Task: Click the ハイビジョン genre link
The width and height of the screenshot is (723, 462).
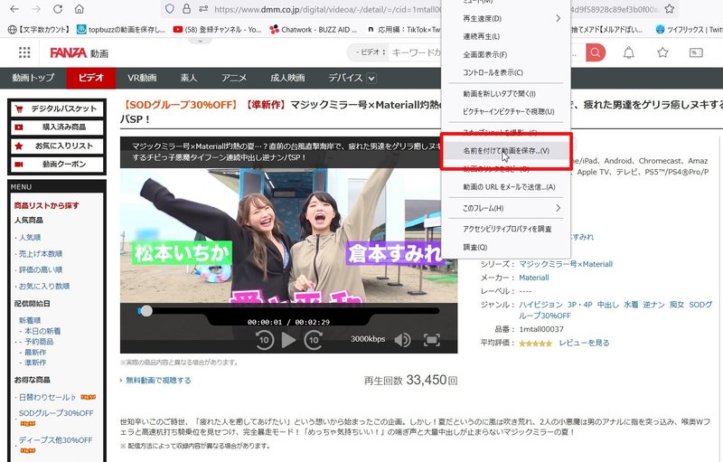Action: click(540, 305)
